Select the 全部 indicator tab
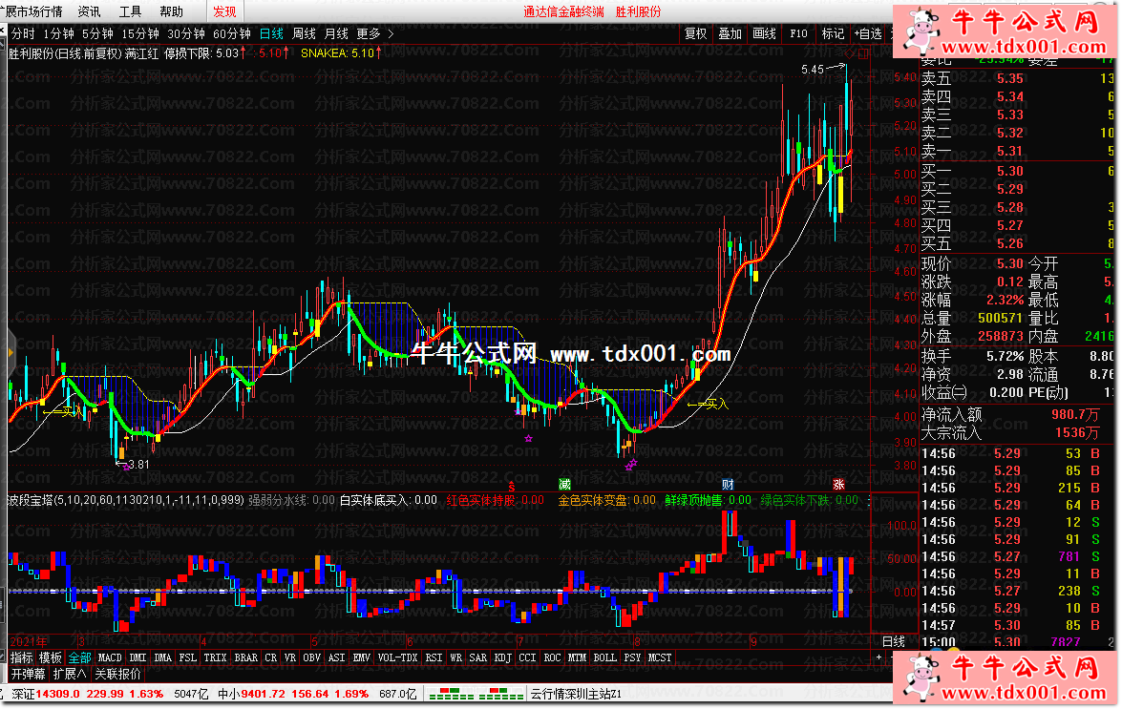 79,657
